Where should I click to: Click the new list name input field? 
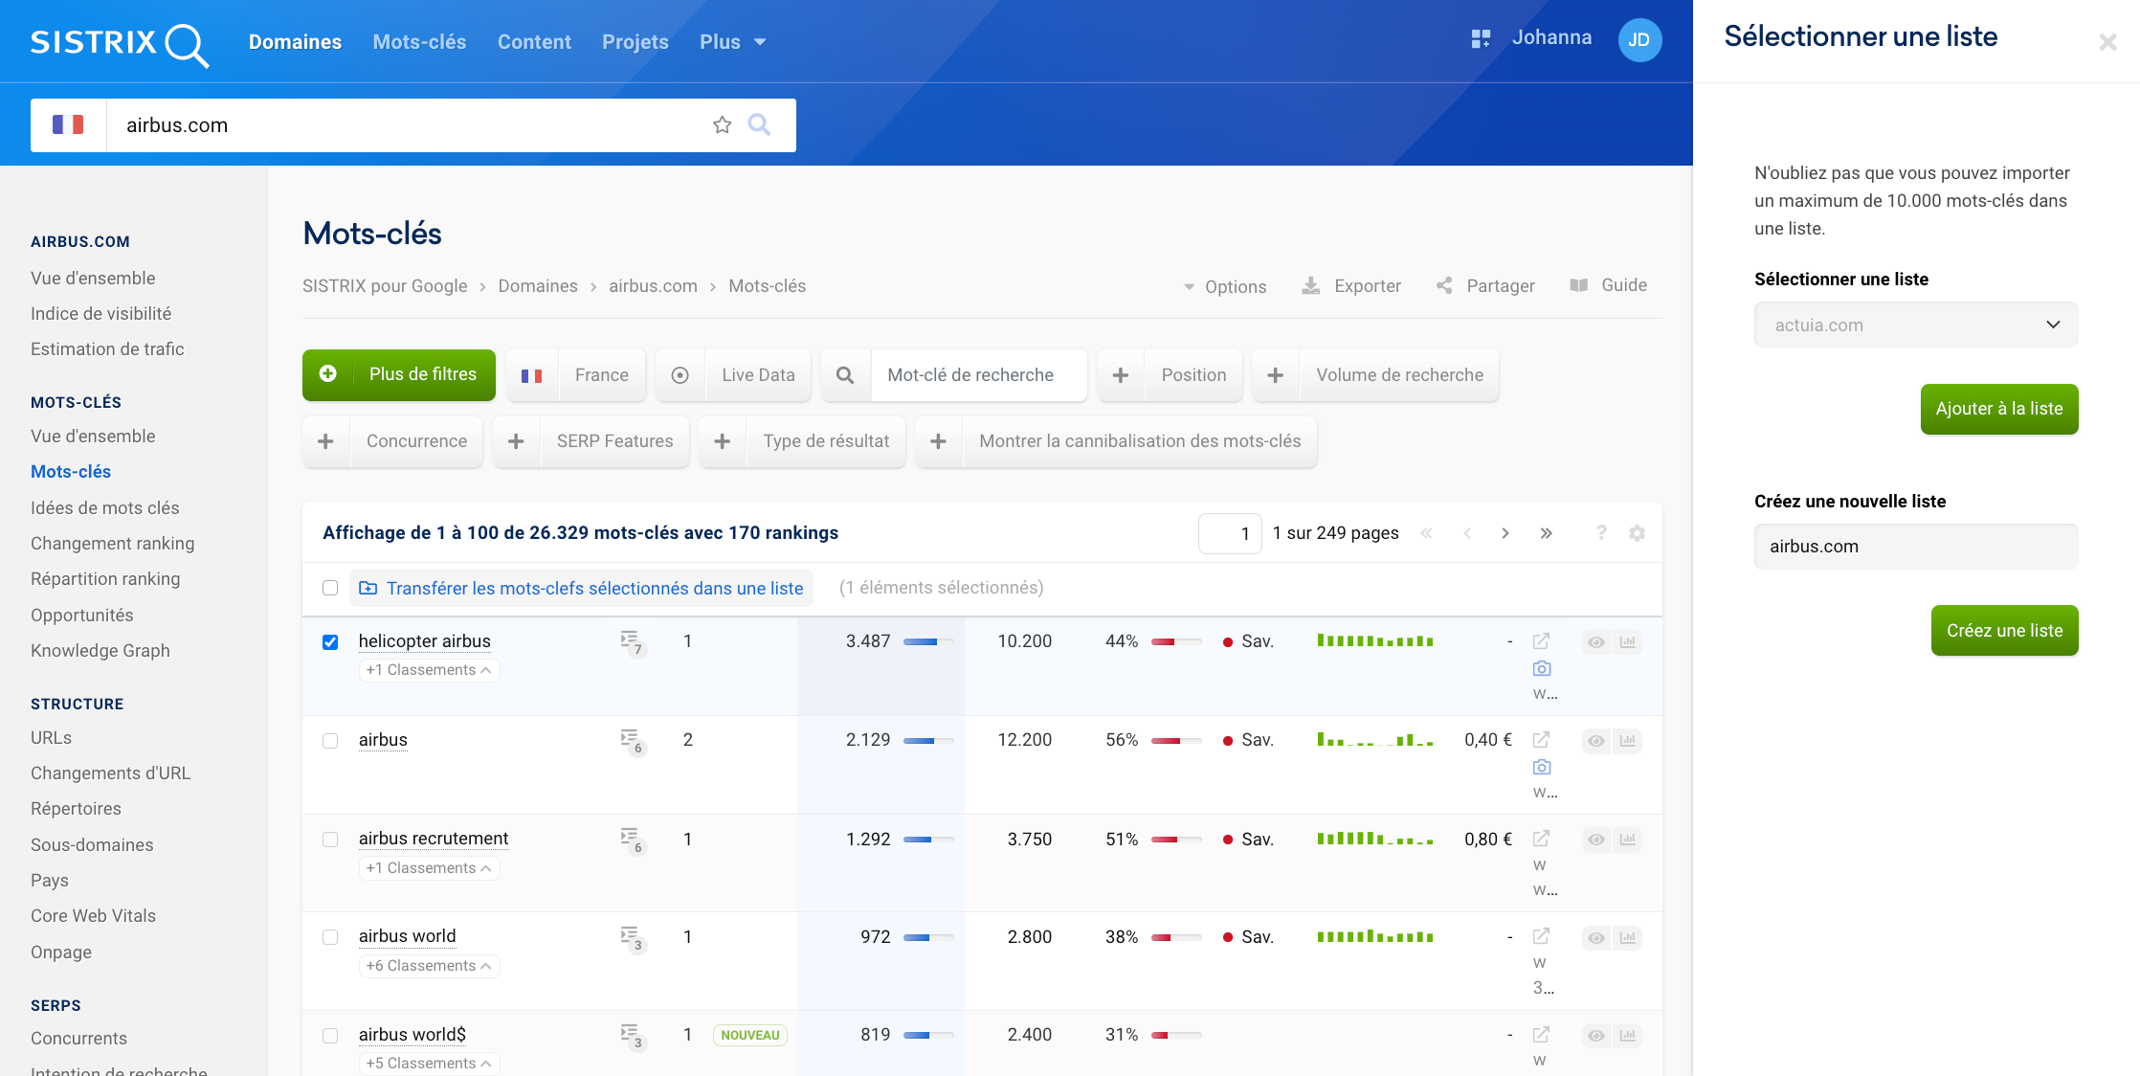(1915, 547)
